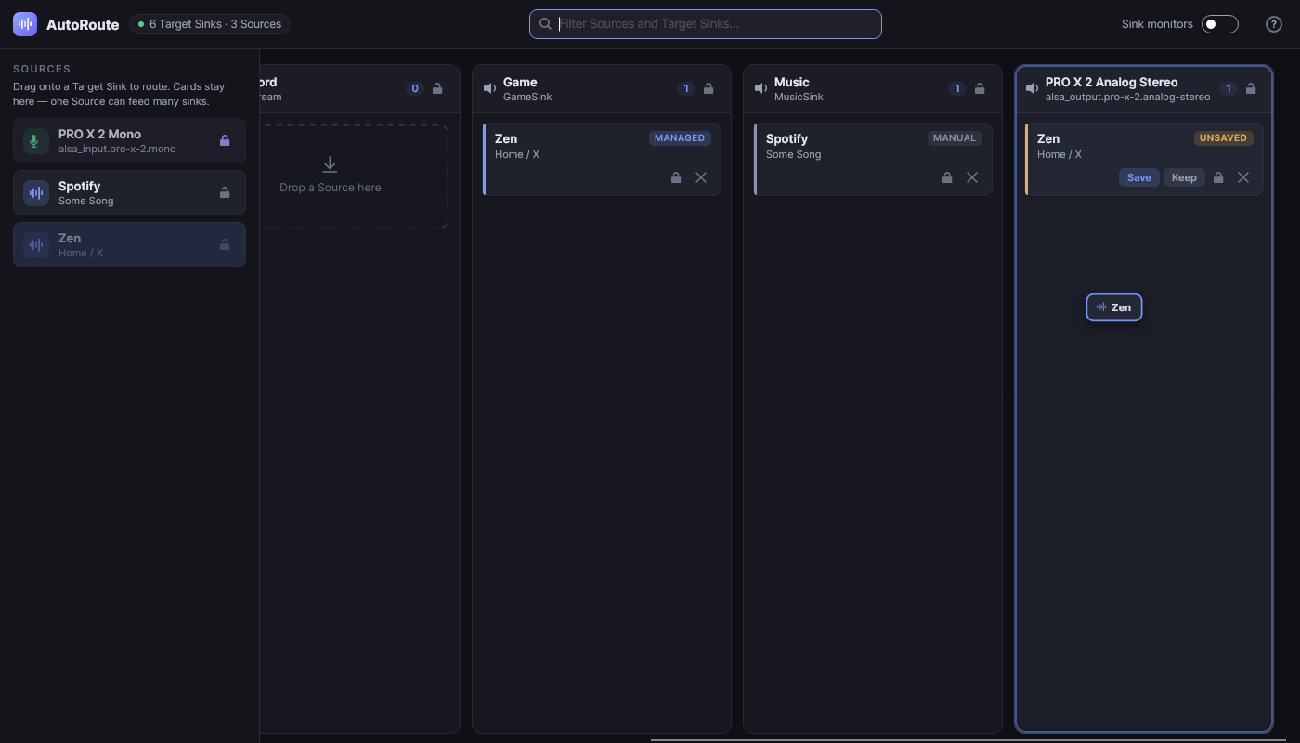Click the Game sink title
The width and height of the screenshot is (1300, 743).
pos(520,82)
